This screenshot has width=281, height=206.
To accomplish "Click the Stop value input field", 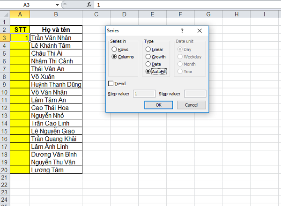I will coord(195,94).
